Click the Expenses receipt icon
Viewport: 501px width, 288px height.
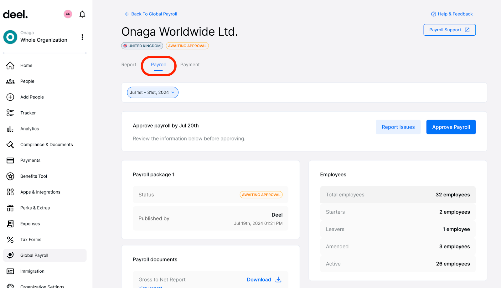tap(10, 224)
